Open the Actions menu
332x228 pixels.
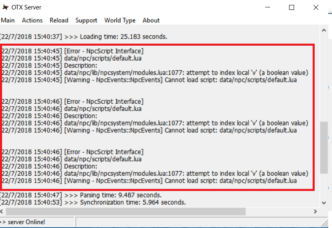[x=32, y=20]
